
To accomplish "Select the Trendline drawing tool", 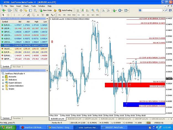I will [x=24, y=15].
